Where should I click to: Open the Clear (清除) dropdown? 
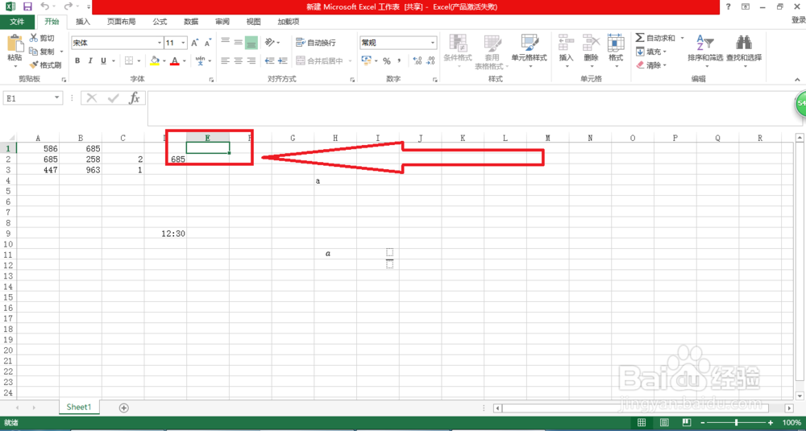tap(651, 65)
